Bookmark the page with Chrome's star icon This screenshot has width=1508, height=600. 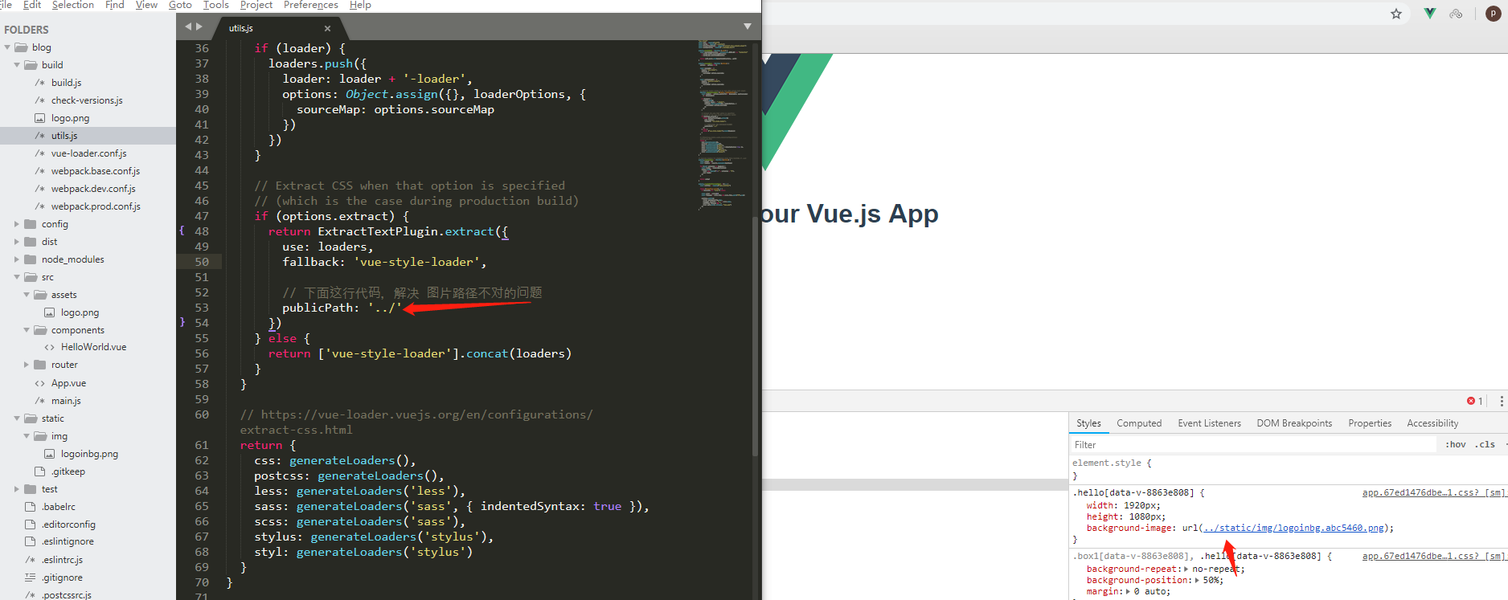(x=1396, y=14)
